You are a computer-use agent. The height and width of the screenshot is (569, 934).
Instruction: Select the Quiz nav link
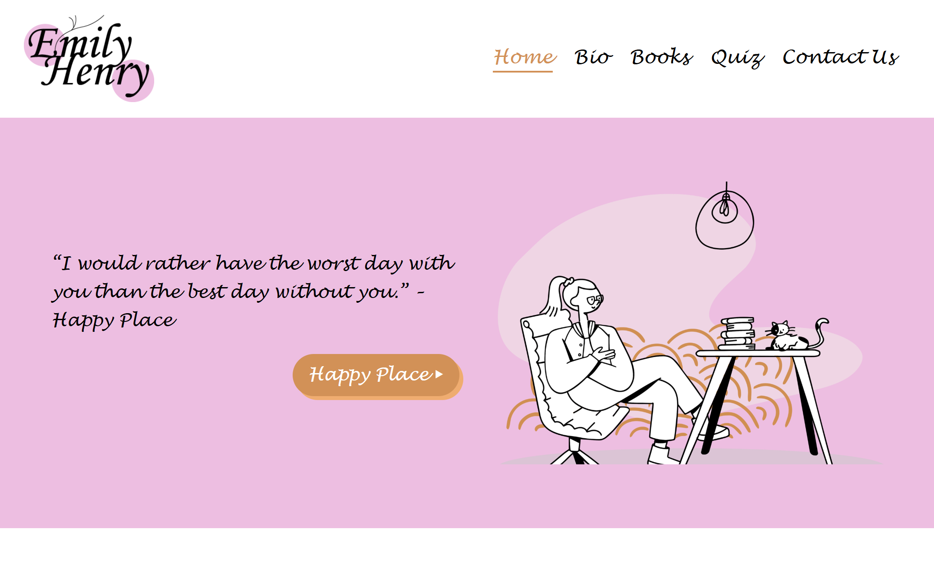point(738,58)
